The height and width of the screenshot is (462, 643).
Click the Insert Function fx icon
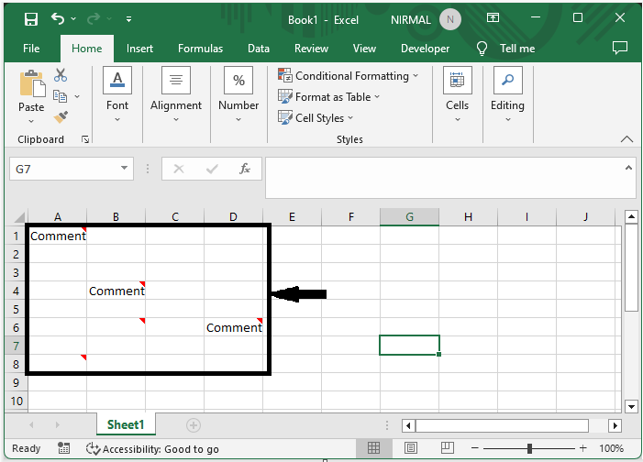click(245, 169)
